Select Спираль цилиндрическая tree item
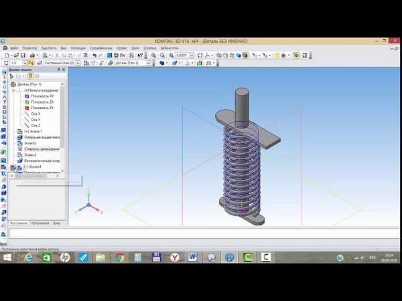The image size is (402, 301). [42, 149]
